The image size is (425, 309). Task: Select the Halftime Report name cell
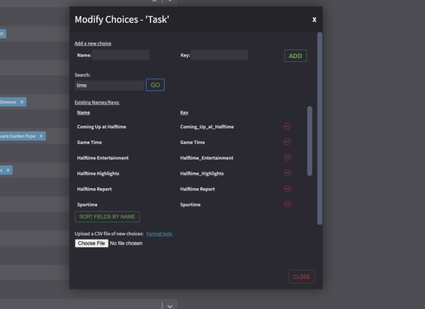(94, 189)
